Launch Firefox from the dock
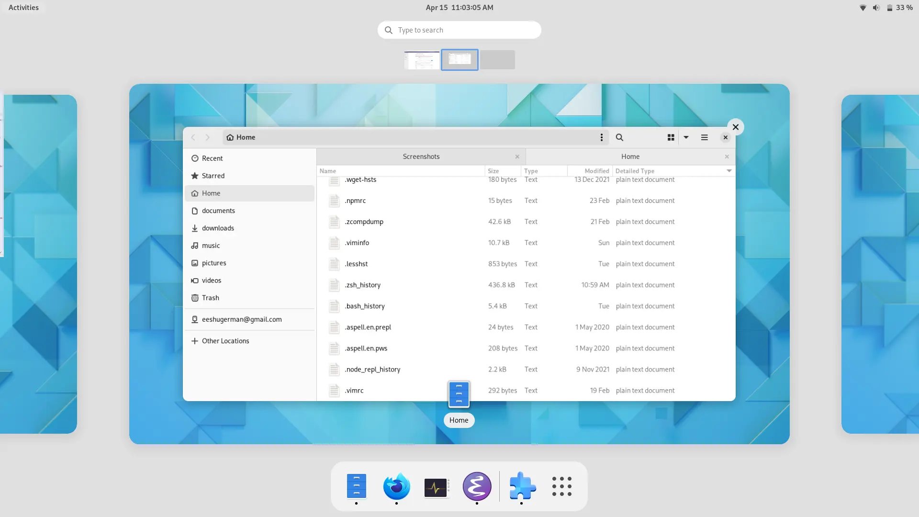Screen dimensions: 919x517 [396, 487]
